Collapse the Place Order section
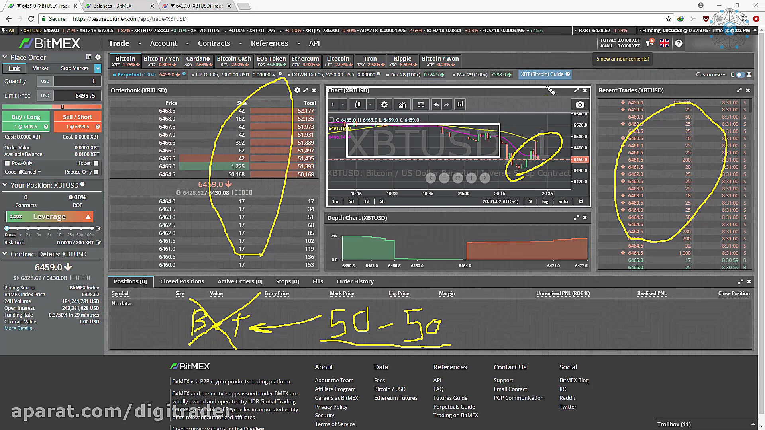The image size is (765, 430). click(x=5, y=57)
